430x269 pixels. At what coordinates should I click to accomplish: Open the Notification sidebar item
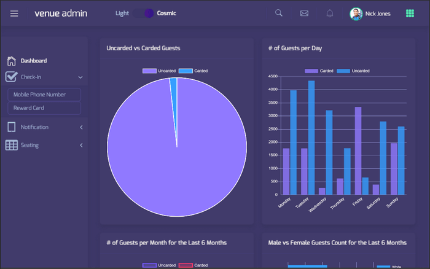(x=34, y=127)
